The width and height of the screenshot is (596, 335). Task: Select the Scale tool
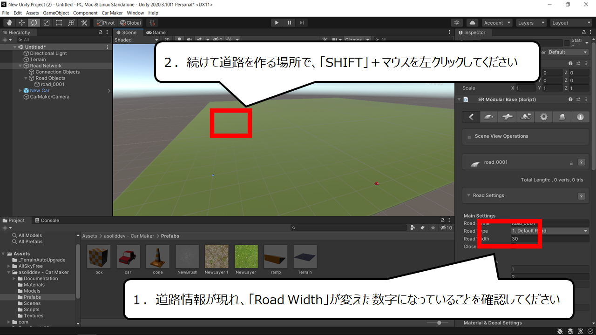click(47, 23)
